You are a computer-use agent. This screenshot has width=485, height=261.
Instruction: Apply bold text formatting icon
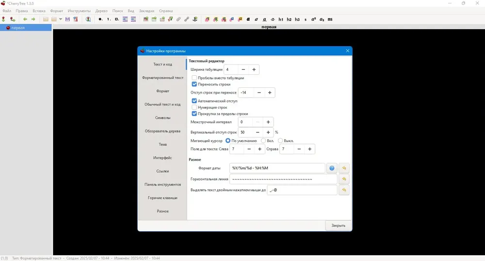tap(248, 19)
